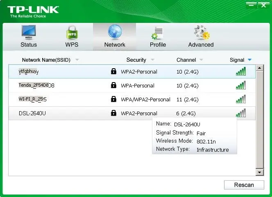Sort by Channel column arrow

point(201,60)
